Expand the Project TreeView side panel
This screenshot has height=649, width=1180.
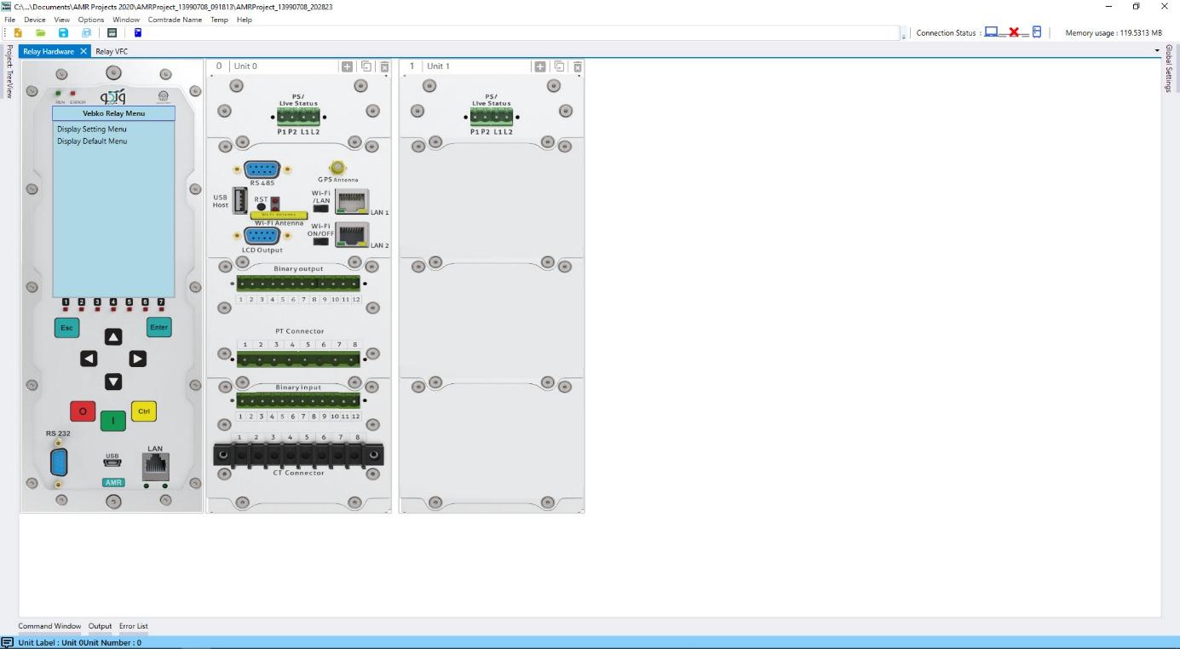(9, 72)
